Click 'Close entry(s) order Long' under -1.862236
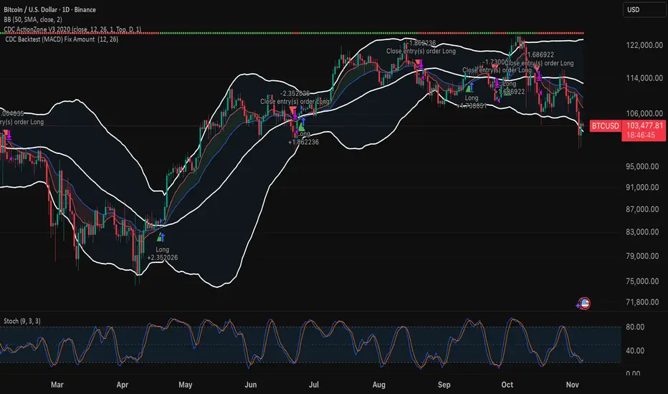Viewport: 668px width, 394px height. (421, 51)
